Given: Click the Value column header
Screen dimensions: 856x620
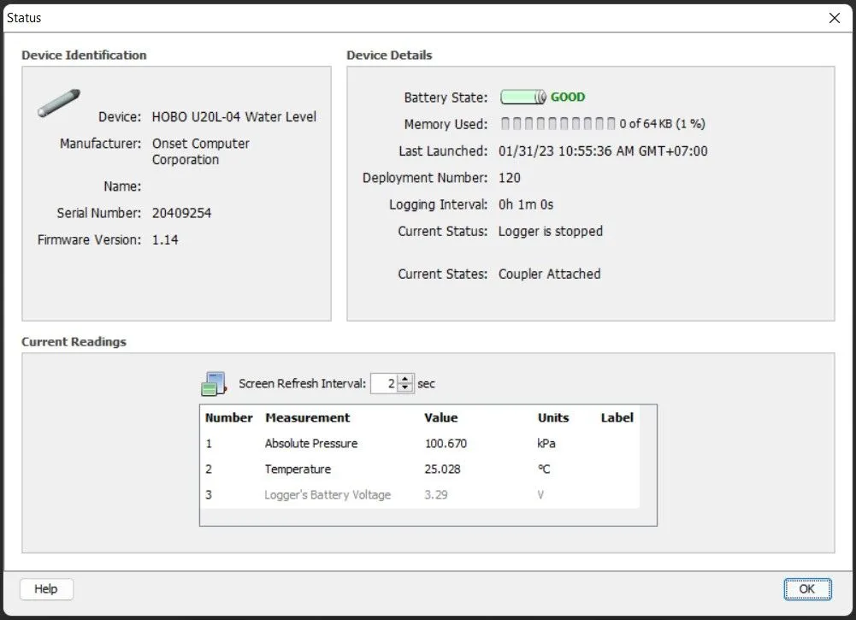Looking at the screenshot, I should click(441, 417).
